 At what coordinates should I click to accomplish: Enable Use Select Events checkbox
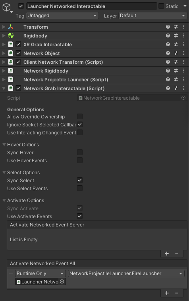pyautogui.click(x=80, y=188)
